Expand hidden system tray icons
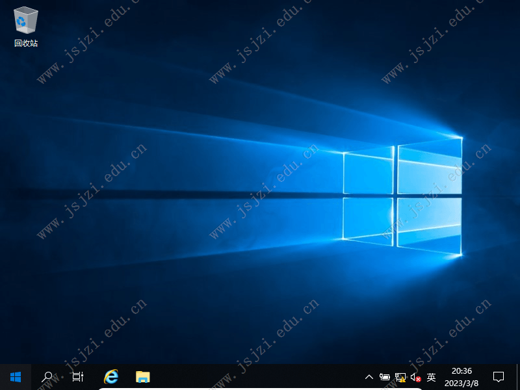Viewport: 520px width, 390px height. (x=369, y=377)
